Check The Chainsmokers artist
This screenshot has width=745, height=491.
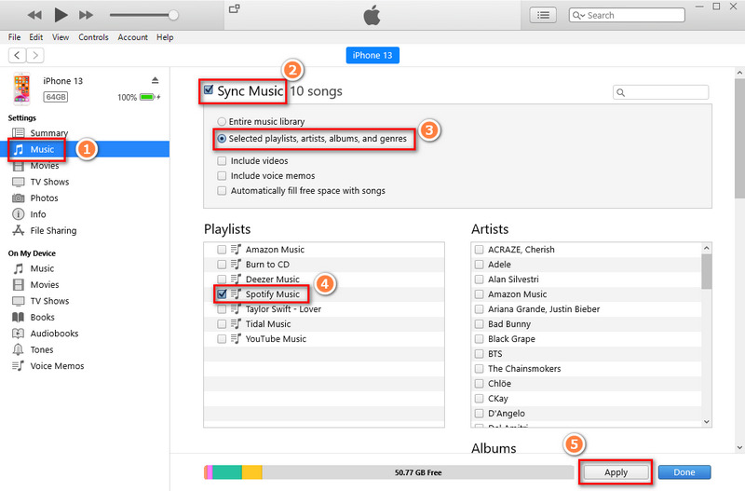[x=479, y=368]
